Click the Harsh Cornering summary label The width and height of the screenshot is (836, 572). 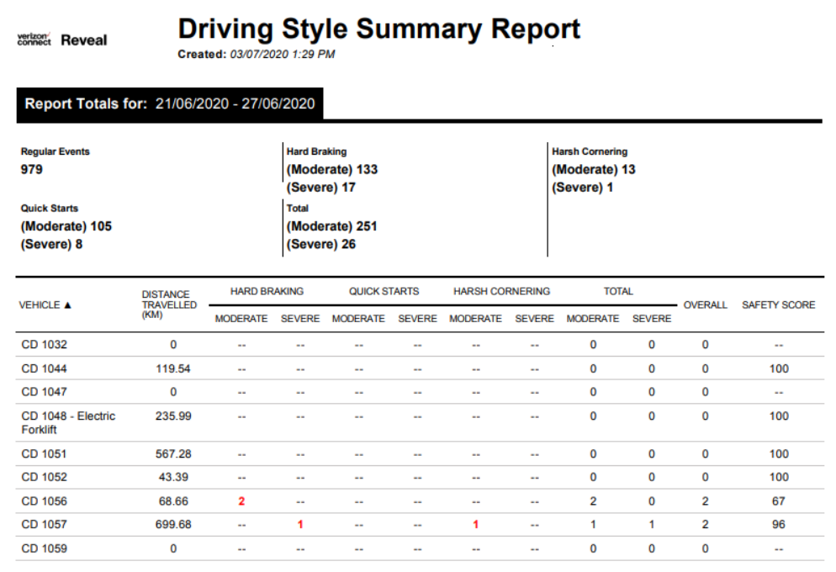tap(590, 151)
